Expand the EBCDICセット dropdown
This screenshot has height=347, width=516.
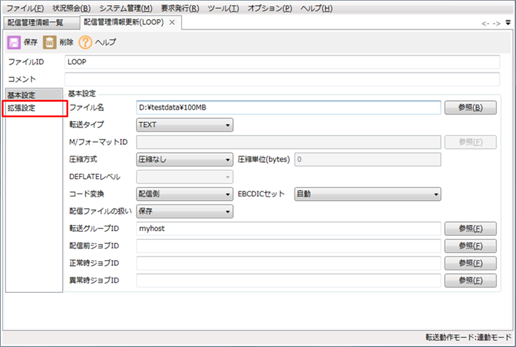[x=367, y=194]
